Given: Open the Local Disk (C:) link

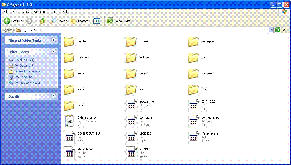Looking at the screenshot, I should click(25, 60).
